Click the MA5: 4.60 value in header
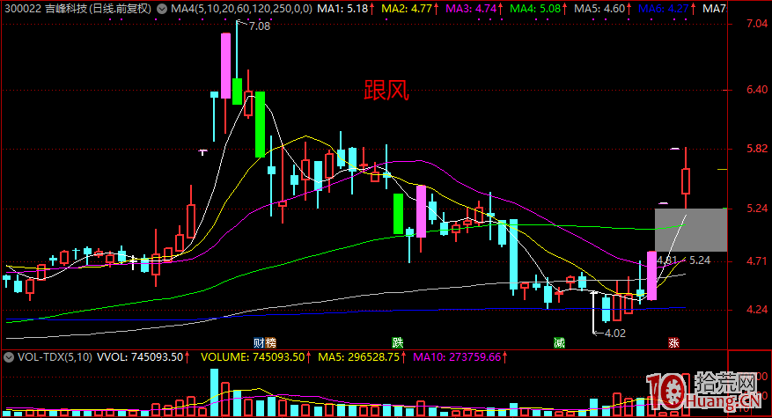This screenshot has height=418, width=772. [x=599, y=9]
